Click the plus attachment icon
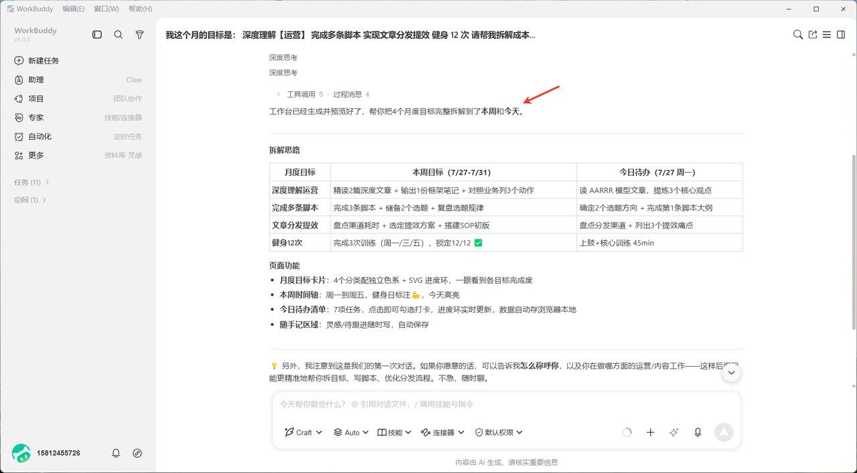The width and height of the screenshot is (857, 473). click(x=650, y=432)
